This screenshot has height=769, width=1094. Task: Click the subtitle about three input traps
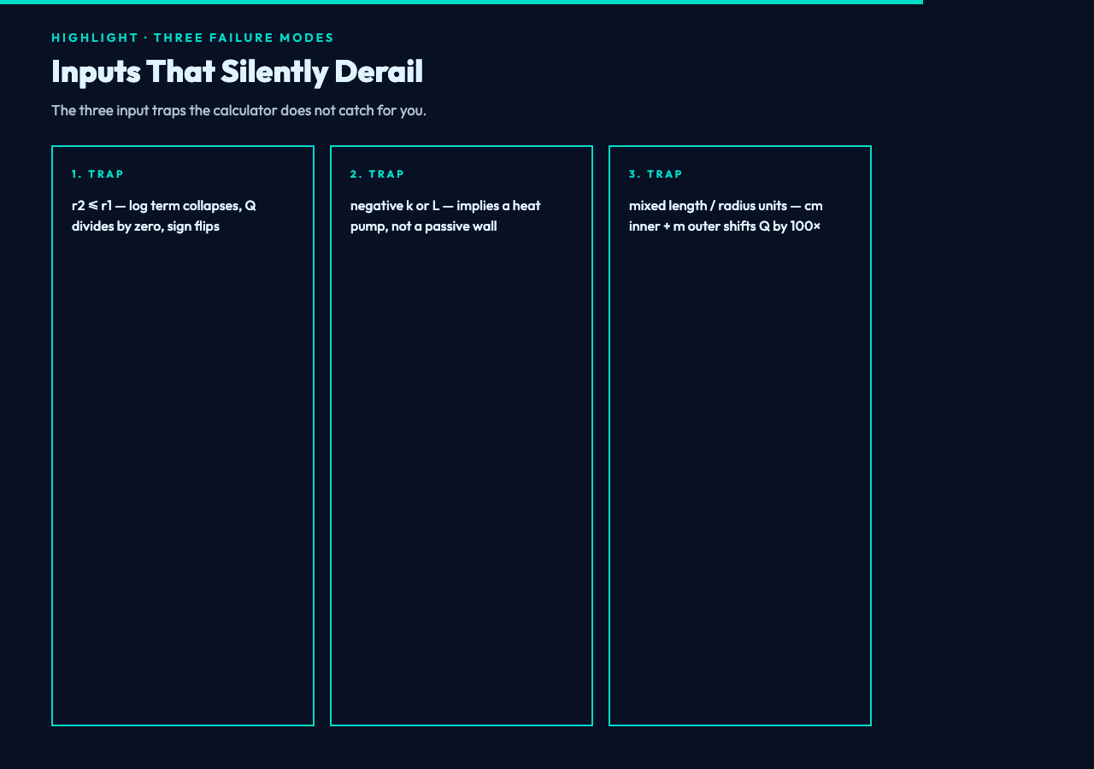pos(238,110)
